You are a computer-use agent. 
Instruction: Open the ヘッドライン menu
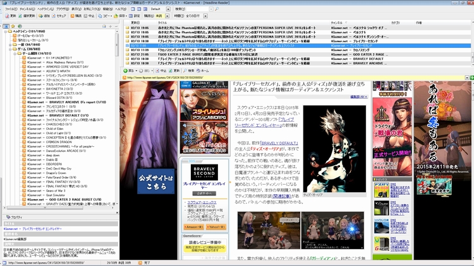point(46,9)
